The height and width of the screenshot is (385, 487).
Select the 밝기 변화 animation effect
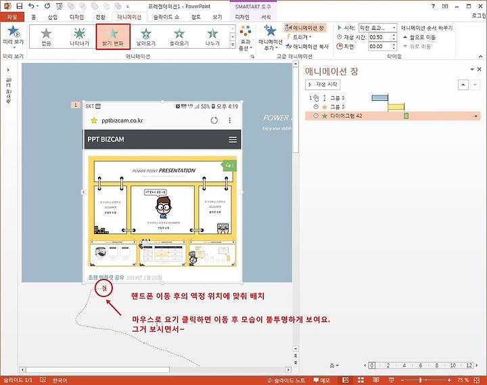(x=113, y=37)
